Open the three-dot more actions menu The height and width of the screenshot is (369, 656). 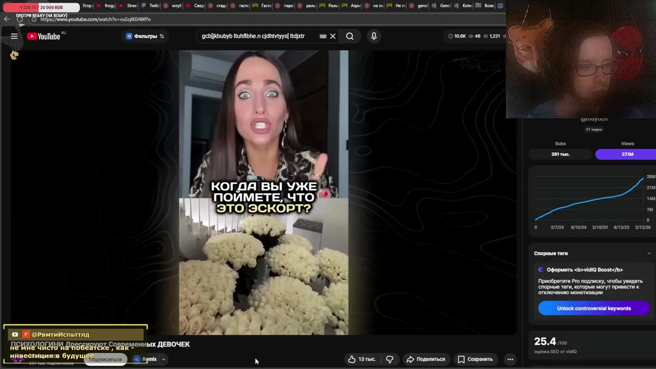(510, 359)
